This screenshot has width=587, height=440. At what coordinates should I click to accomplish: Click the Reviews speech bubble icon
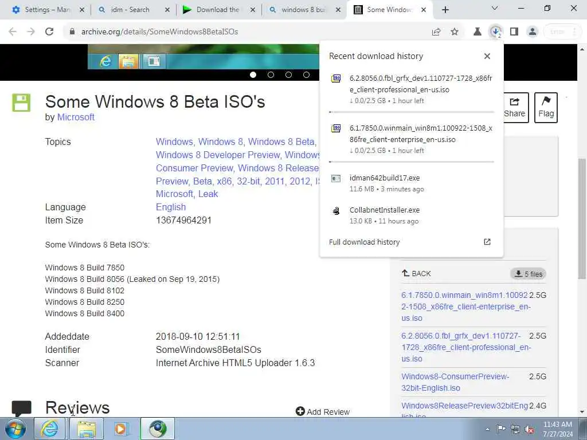click(x=21, y=408)
